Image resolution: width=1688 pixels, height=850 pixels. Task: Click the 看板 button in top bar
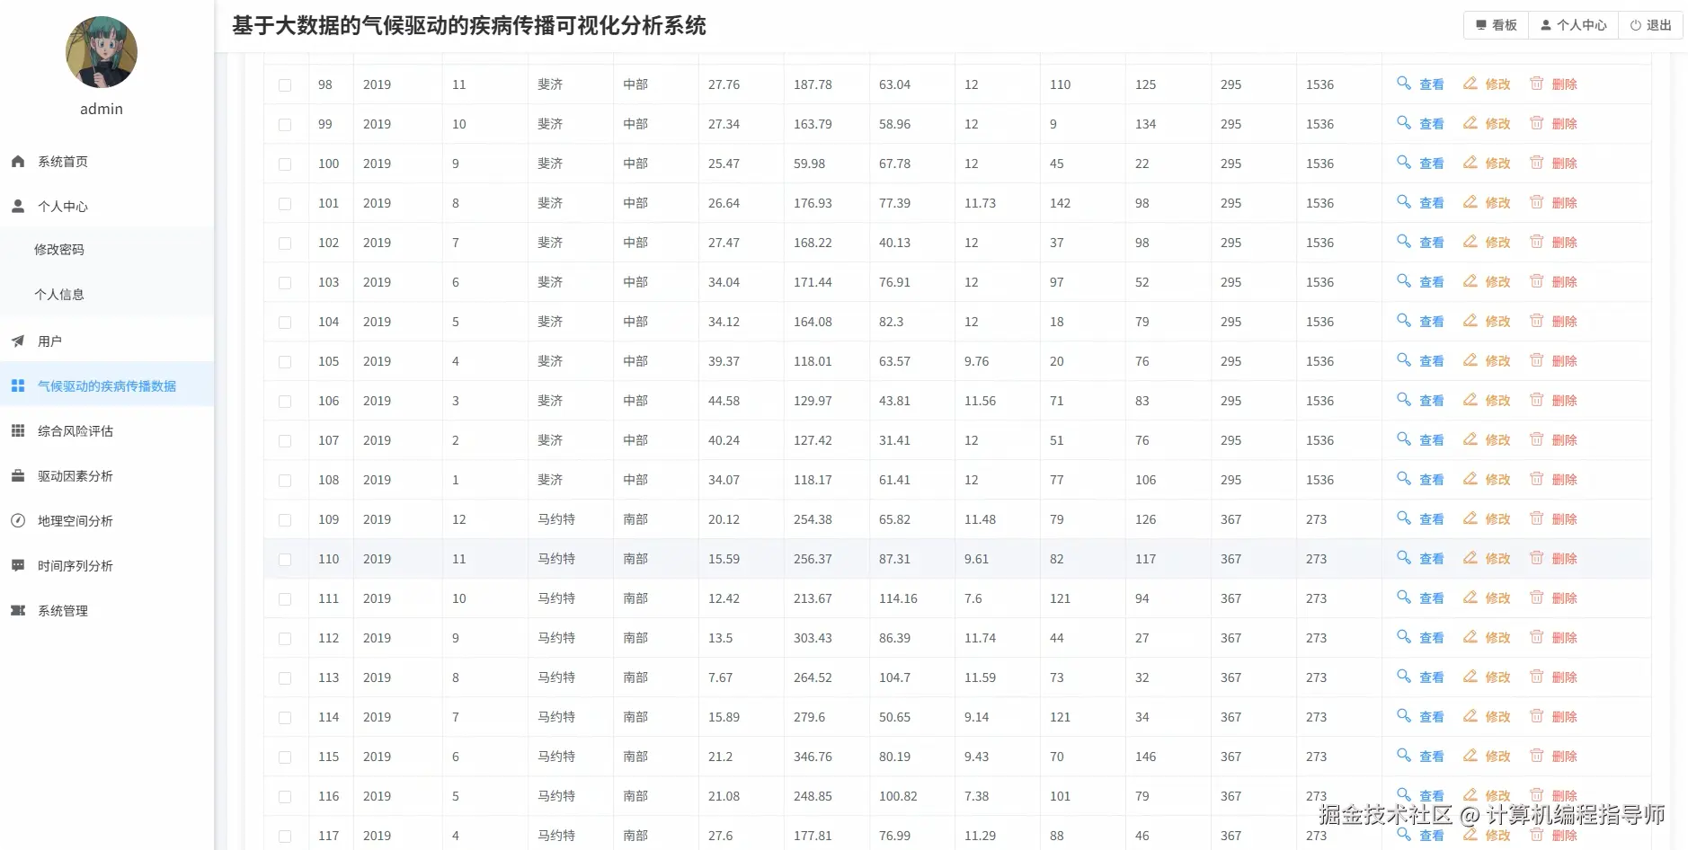coord(1494,24)
